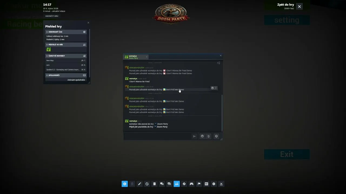This screenshot has width=346, height=194.
Task: Click the Přehled hry panel scrollbar
Action: click(x=89, y=53)
